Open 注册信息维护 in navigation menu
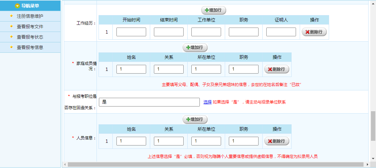Screen dimensions: 376x168 tap(30, 16)
